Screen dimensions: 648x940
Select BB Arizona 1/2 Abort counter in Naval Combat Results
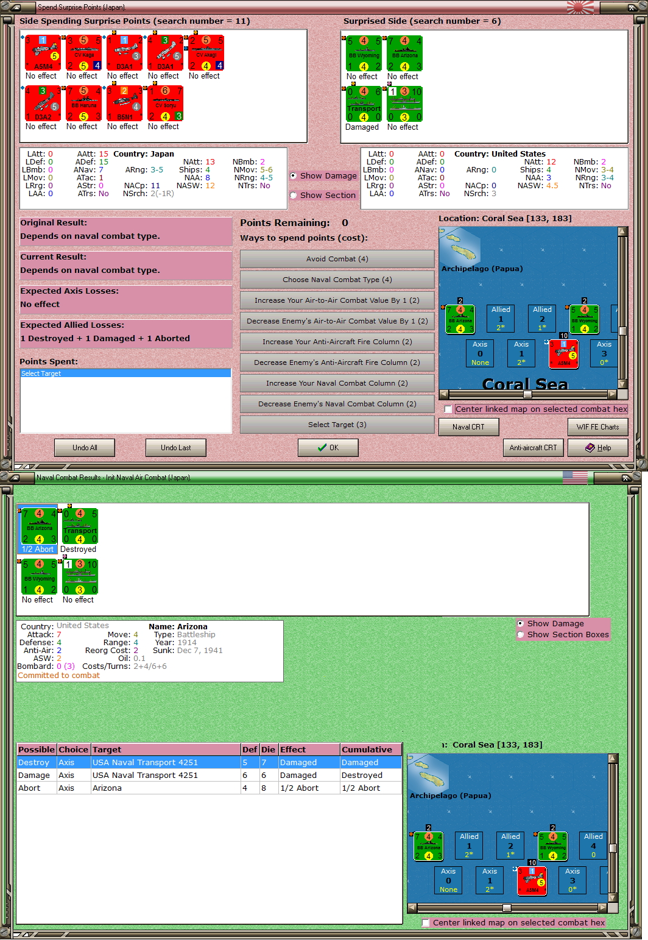coord(39,526)
